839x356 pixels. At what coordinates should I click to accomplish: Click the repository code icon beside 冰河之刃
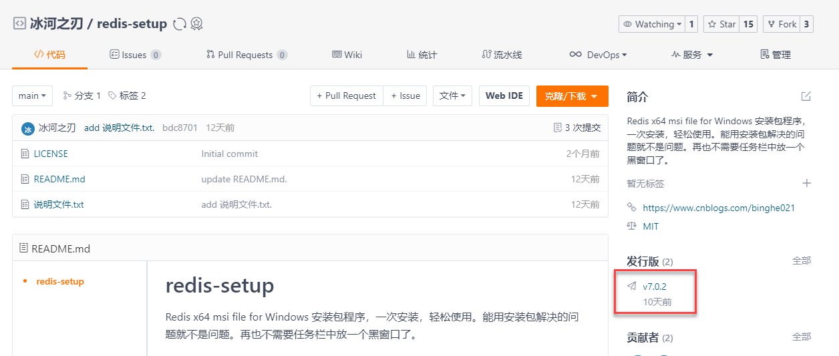pos(19,23)
